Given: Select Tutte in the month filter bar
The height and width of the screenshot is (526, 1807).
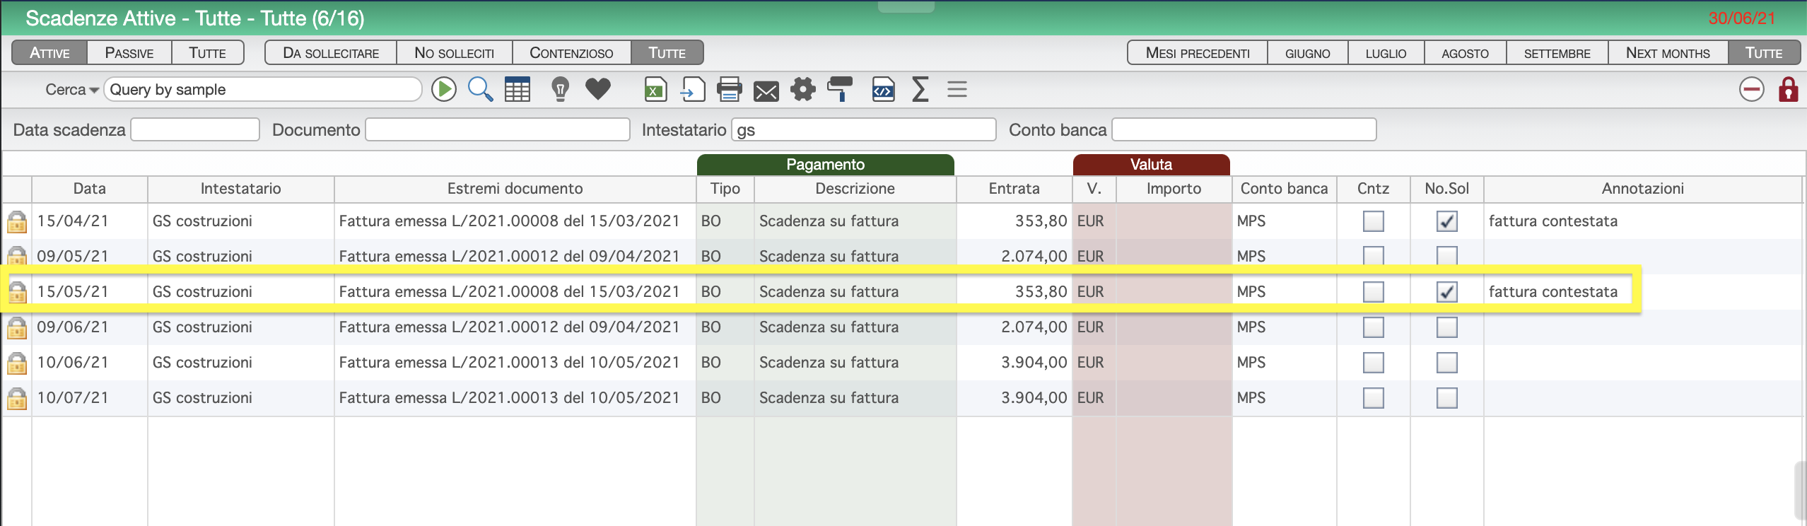Looking at the screenshot, I should tap(1764, 53).
